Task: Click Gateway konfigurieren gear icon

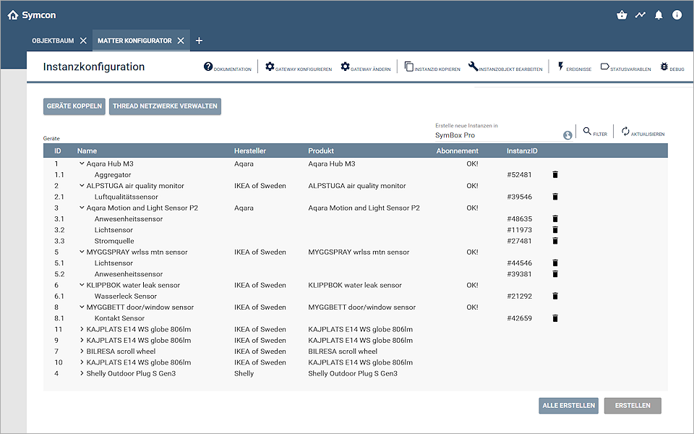Action: click(270, 67)
